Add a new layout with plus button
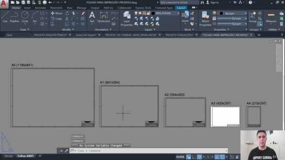285x160 pixels. tap(40, 156)
